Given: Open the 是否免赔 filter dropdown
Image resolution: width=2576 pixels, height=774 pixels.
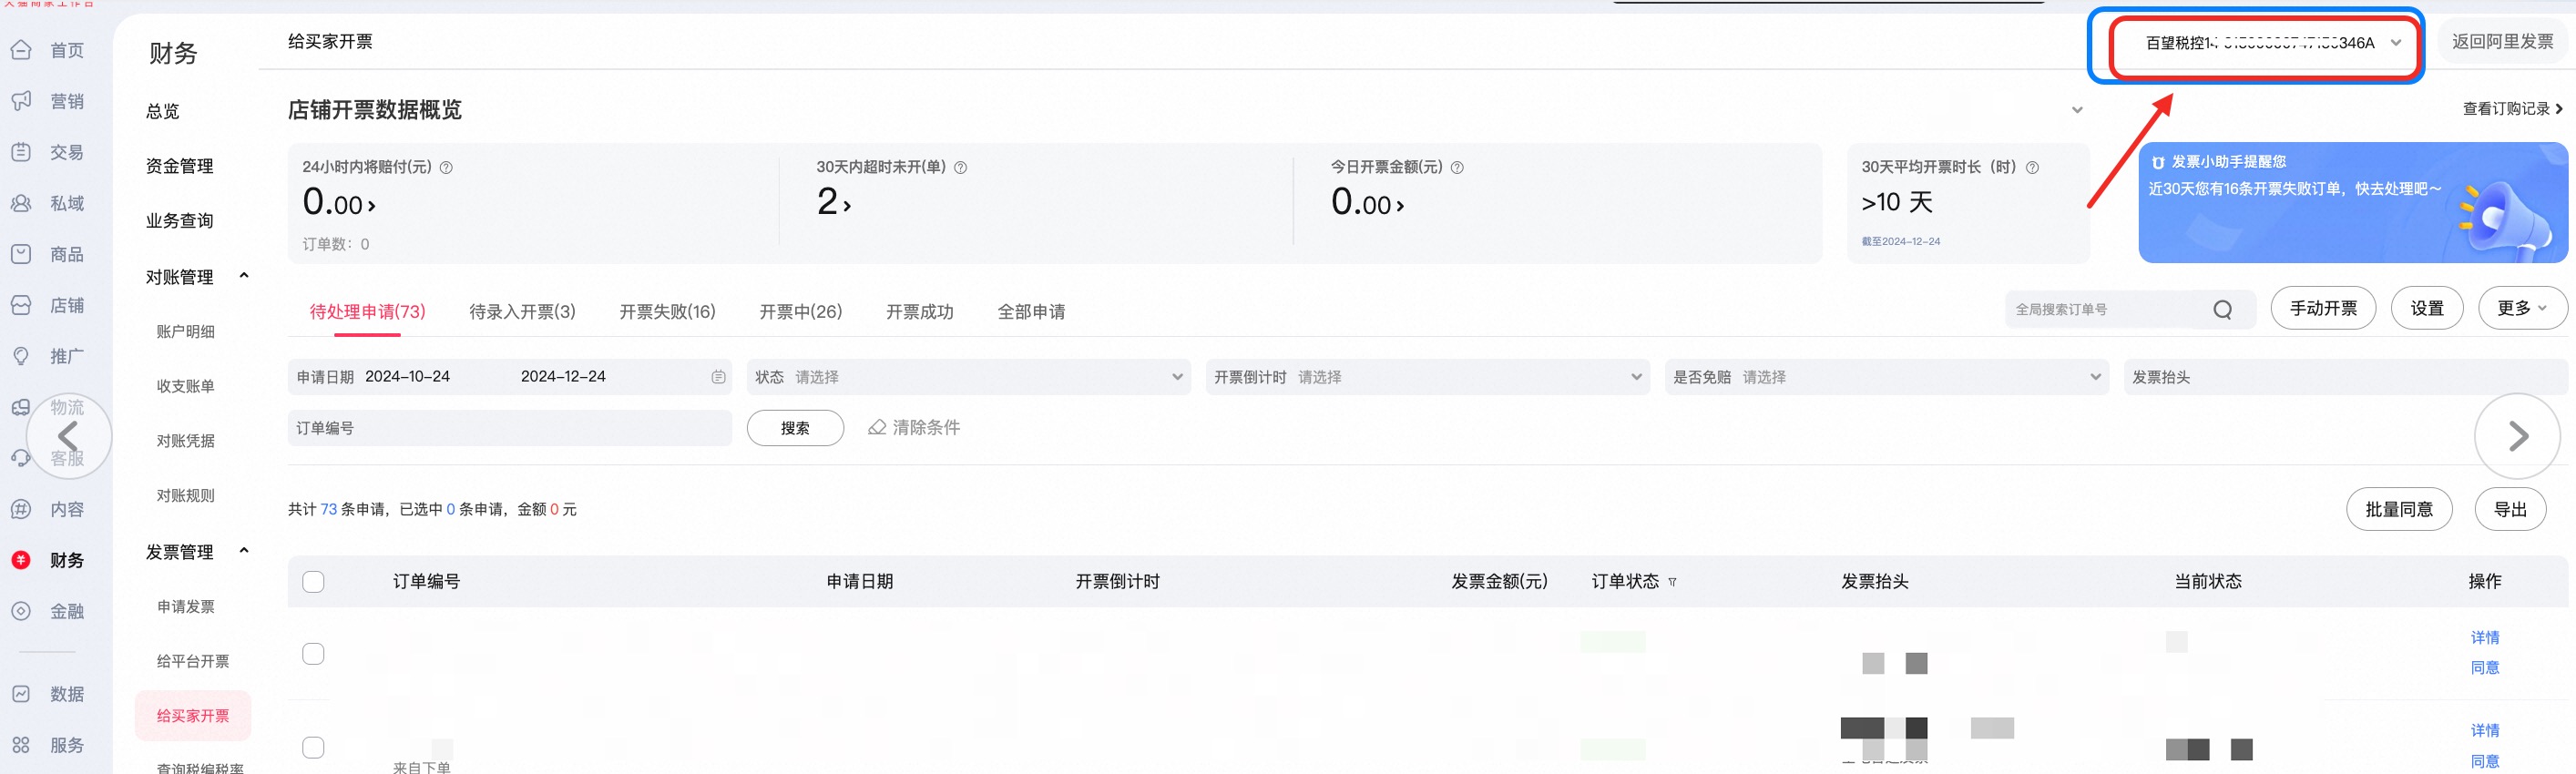Looking at the screenshot, I should tap(1887, 377).
